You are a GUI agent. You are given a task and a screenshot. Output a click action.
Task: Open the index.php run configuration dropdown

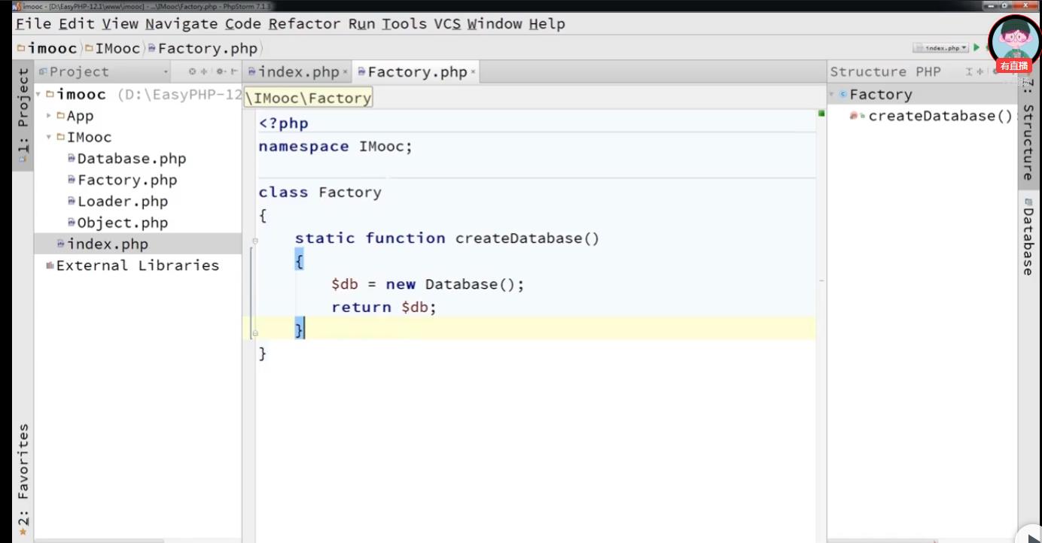click(941, 48)
